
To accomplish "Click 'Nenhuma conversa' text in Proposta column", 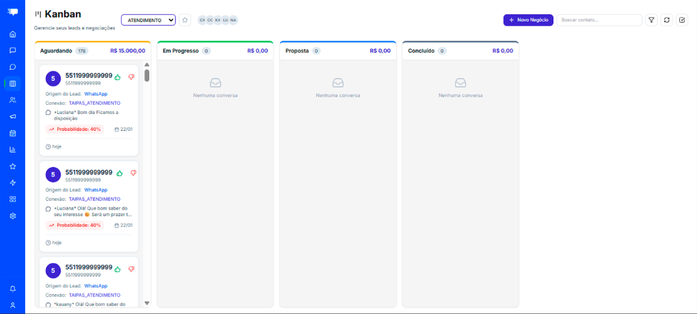I will point(338,95).
